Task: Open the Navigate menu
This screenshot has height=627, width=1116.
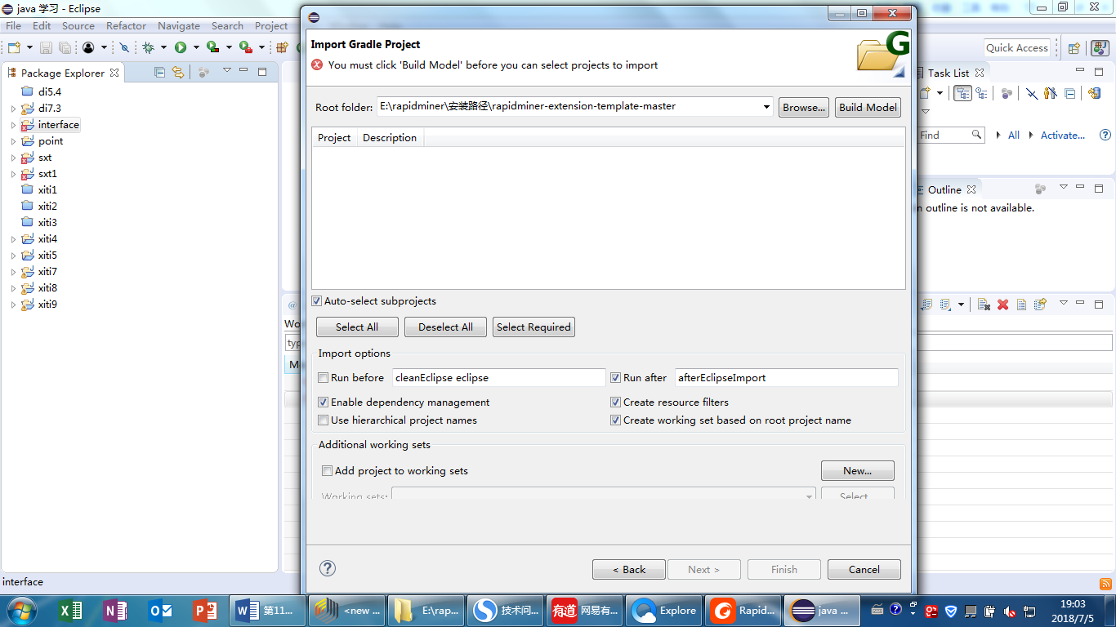Action: click(x=179, y=26)
